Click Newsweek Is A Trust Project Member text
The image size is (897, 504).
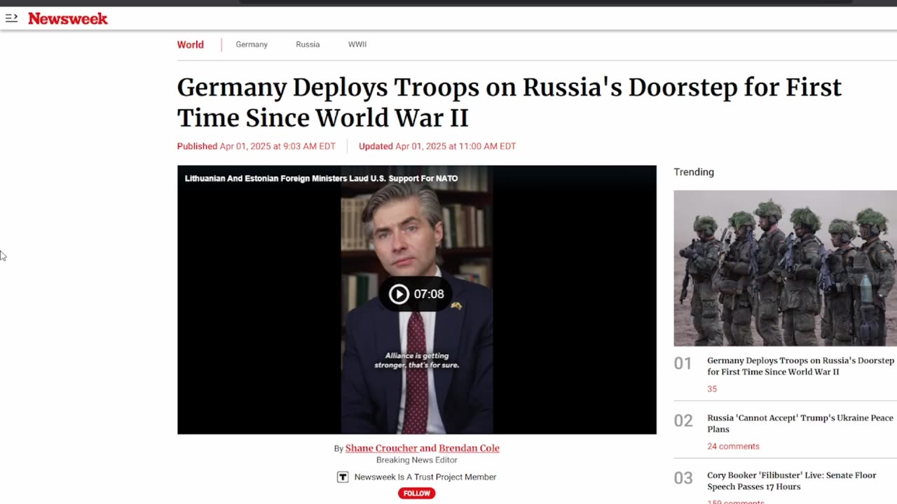425,477
